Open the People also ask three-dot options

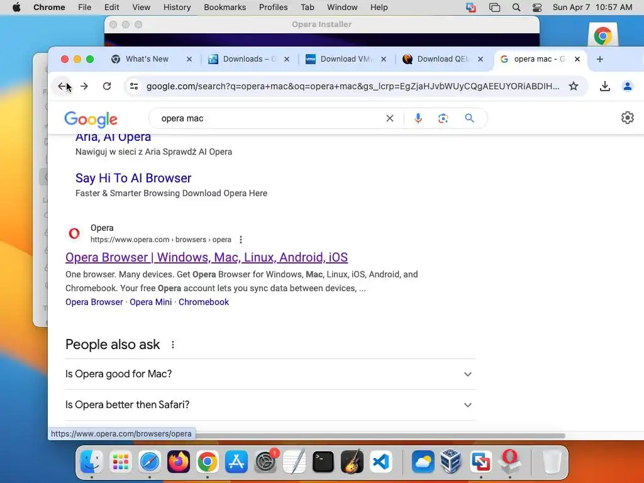click(173, 345)
